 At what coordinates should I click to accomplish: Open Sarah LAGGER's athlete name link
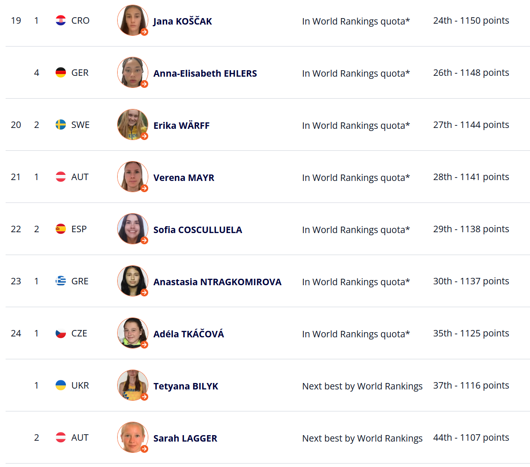coord(185,438)
